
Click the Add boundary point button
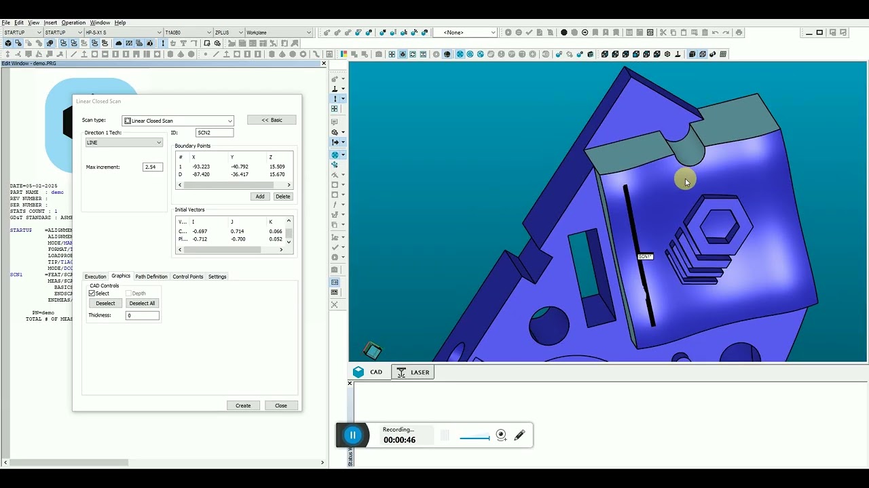coord(260,197)
